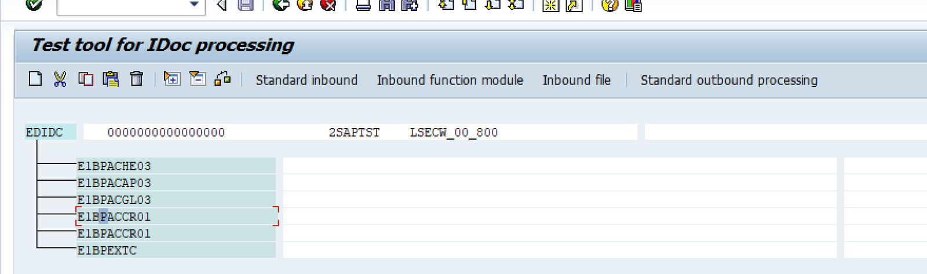Select the E1BPACHE03 segment
This screenshot has height=274, width=927.
tap(114, 166)
